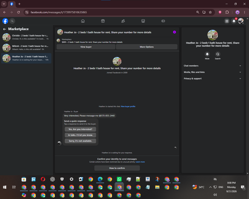Click the browser back arrow

click(x=4, y=12)
